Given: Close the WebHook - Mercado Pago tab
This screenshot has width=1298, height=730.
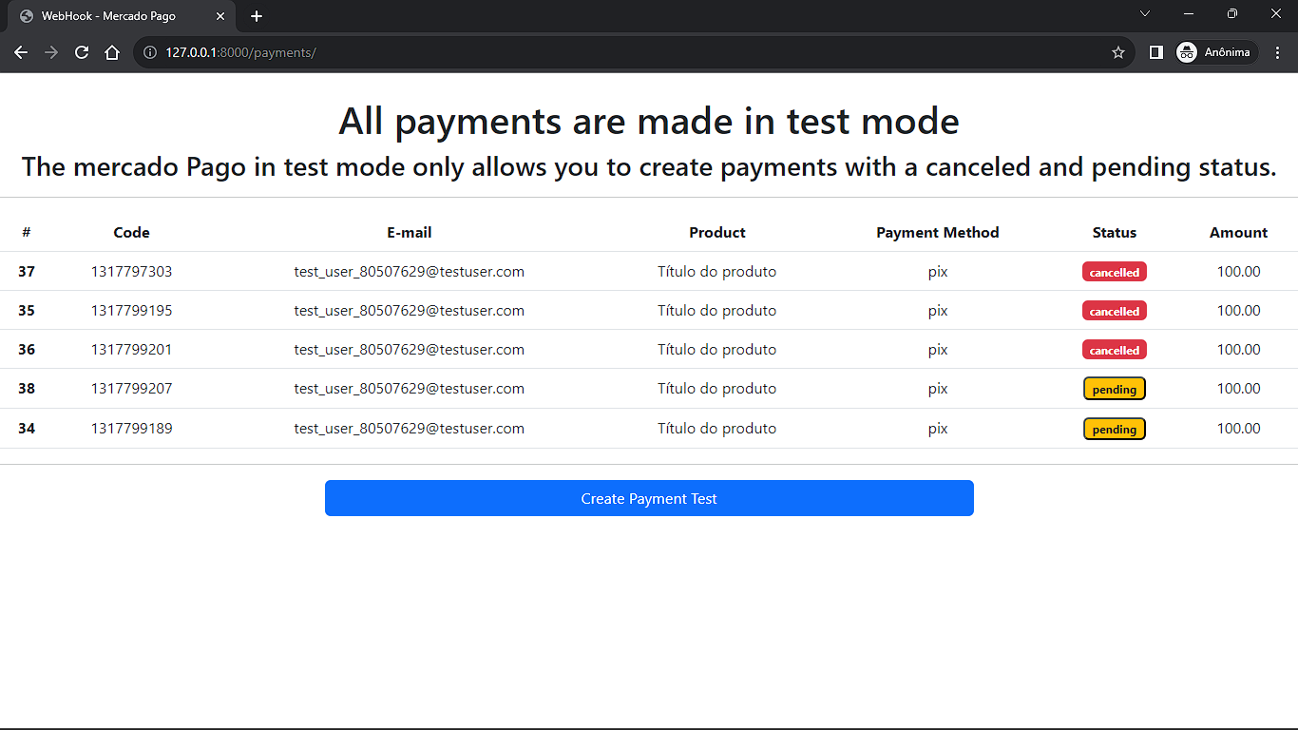Looking at the screenshot, I should [x=220, y=16].
